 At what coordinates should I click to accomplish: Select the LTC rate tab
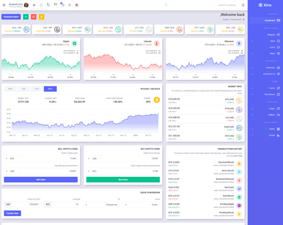point(23,89)
